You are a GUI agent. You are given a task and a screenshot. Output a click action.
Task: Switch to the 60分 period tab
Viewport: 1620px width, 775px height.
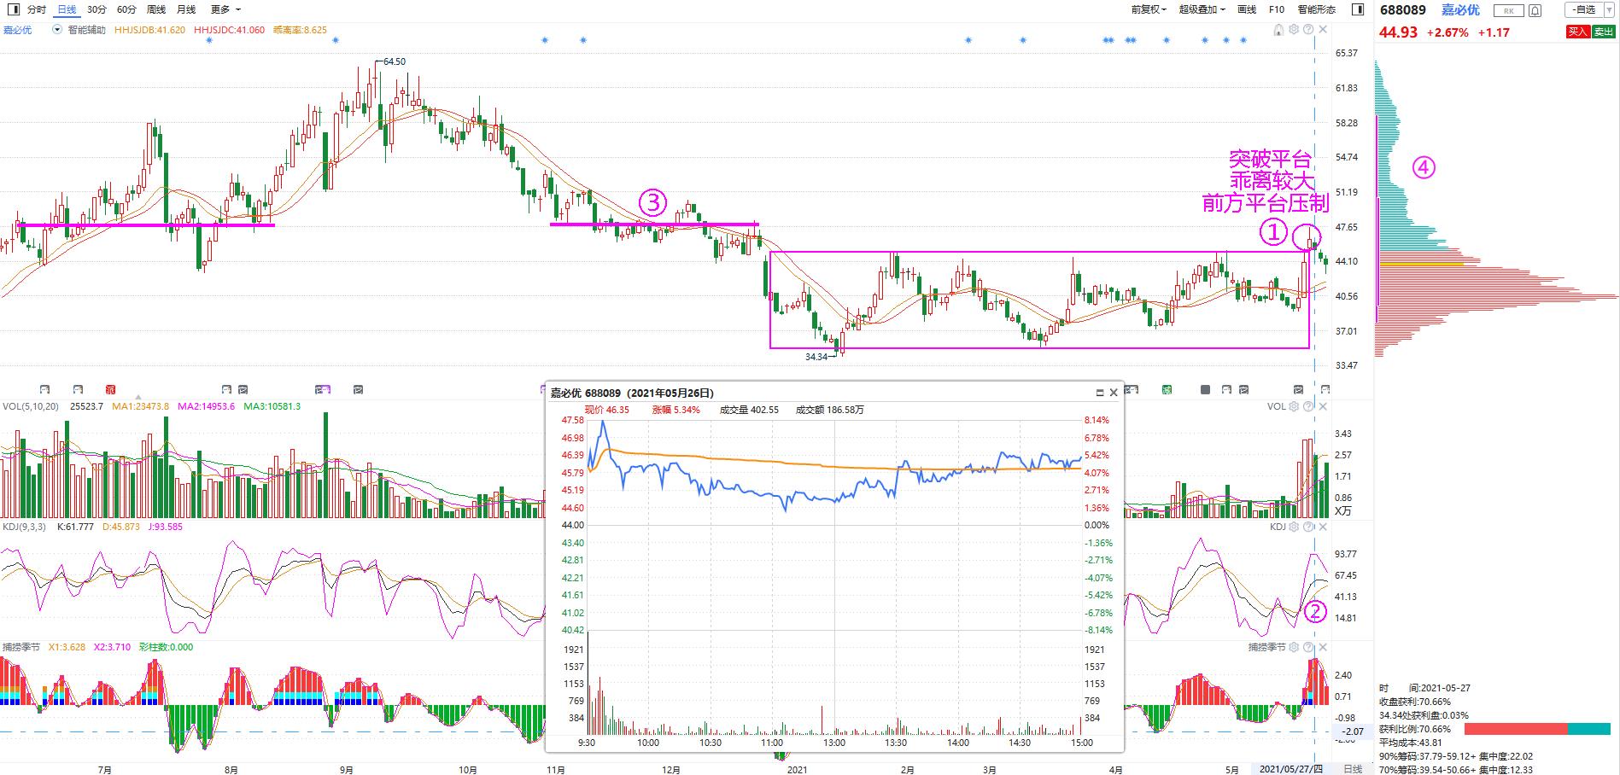[126, 9]
